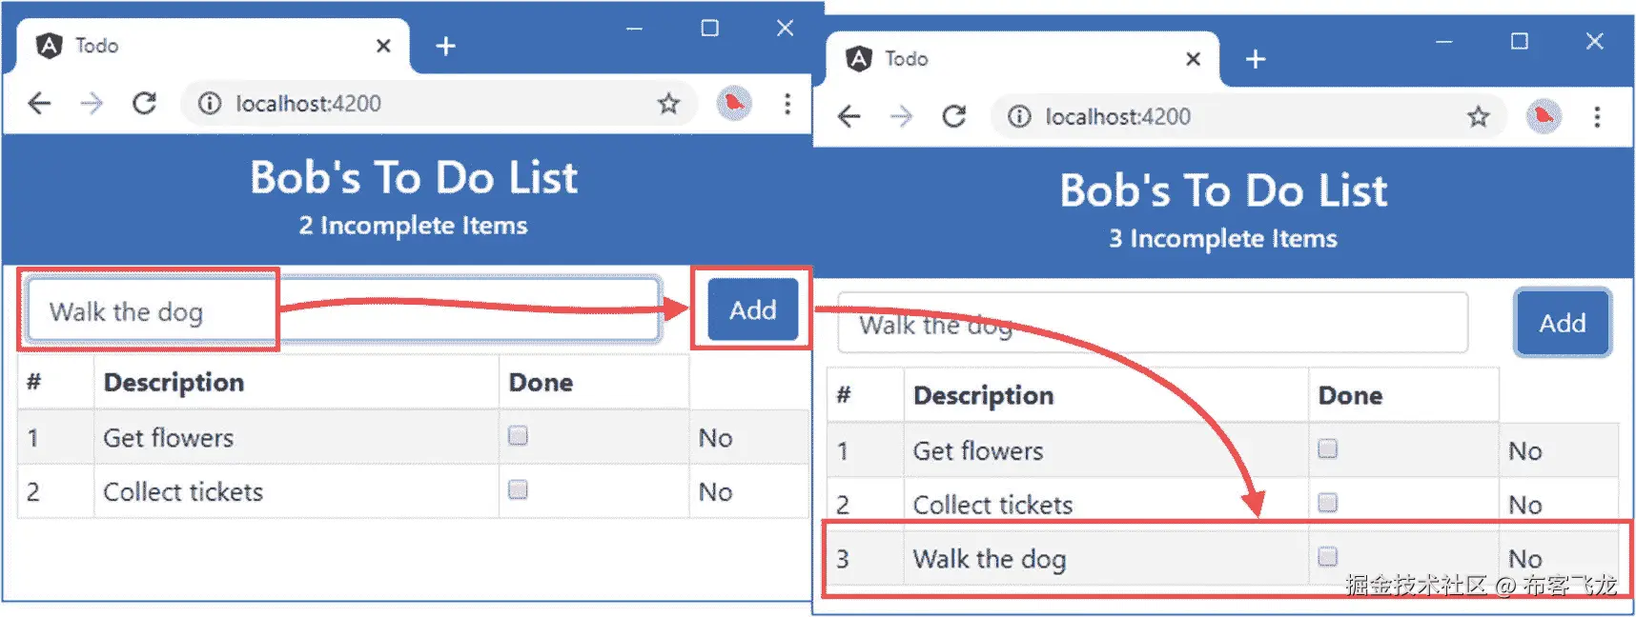Reload the page in left browser window
The width and height of the screenshot is (1636, 617).
pyautogui.click(x=144, y=103)
